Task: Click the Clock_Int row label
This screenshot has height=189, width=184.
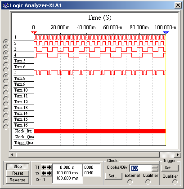Action: pos(23,131)
